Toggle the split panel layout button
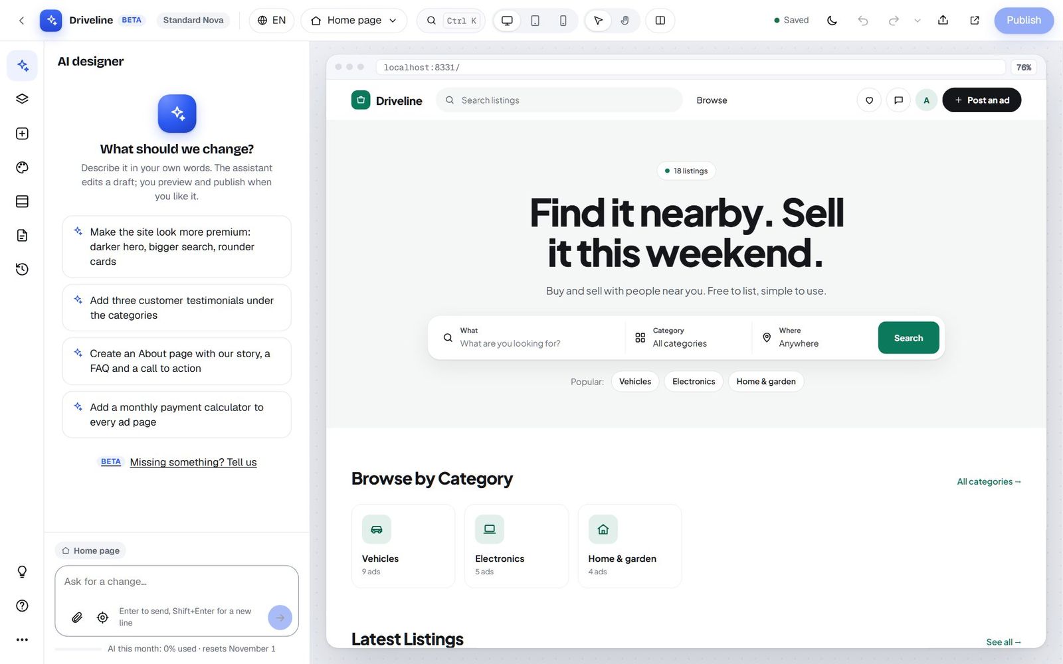Viewport: 1063px width, 664px height. coord(660,21)
